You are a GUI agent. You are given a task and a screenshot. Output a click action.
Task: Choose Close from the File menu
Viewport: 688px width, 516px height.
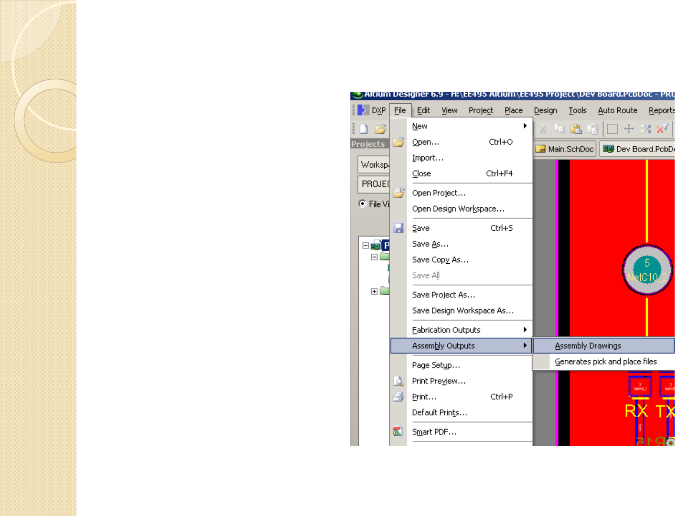tap(462, 173)
